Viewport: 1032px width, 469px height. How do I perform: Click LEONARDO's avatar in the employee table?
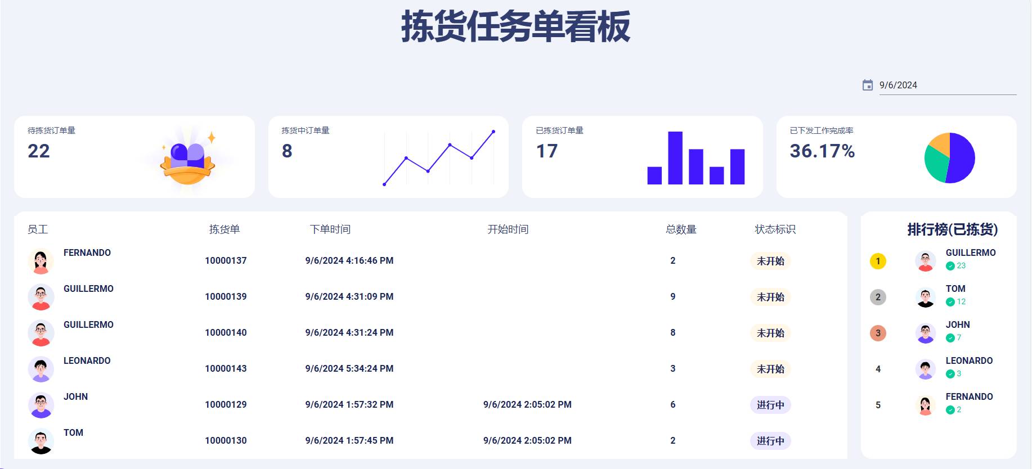pyautogui.click(x=41, y=369)
